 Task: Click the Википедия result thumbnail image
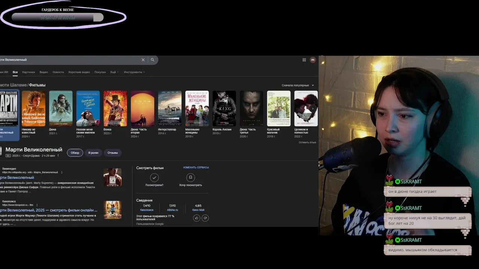click(112, 177)
